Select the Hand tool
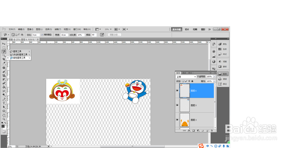 click(x=4, y=115)
